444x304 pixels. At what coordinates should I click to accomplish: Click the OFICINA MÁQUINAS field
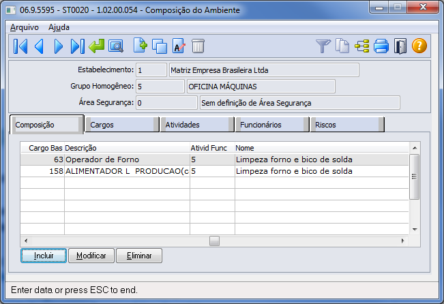[x=261, y=87]
